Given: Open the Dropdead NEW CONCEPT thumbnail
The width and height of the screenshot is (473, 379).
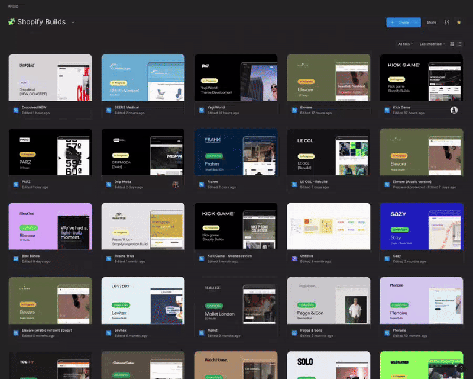Looking at the screenshot, I should [x=50, y=78].
